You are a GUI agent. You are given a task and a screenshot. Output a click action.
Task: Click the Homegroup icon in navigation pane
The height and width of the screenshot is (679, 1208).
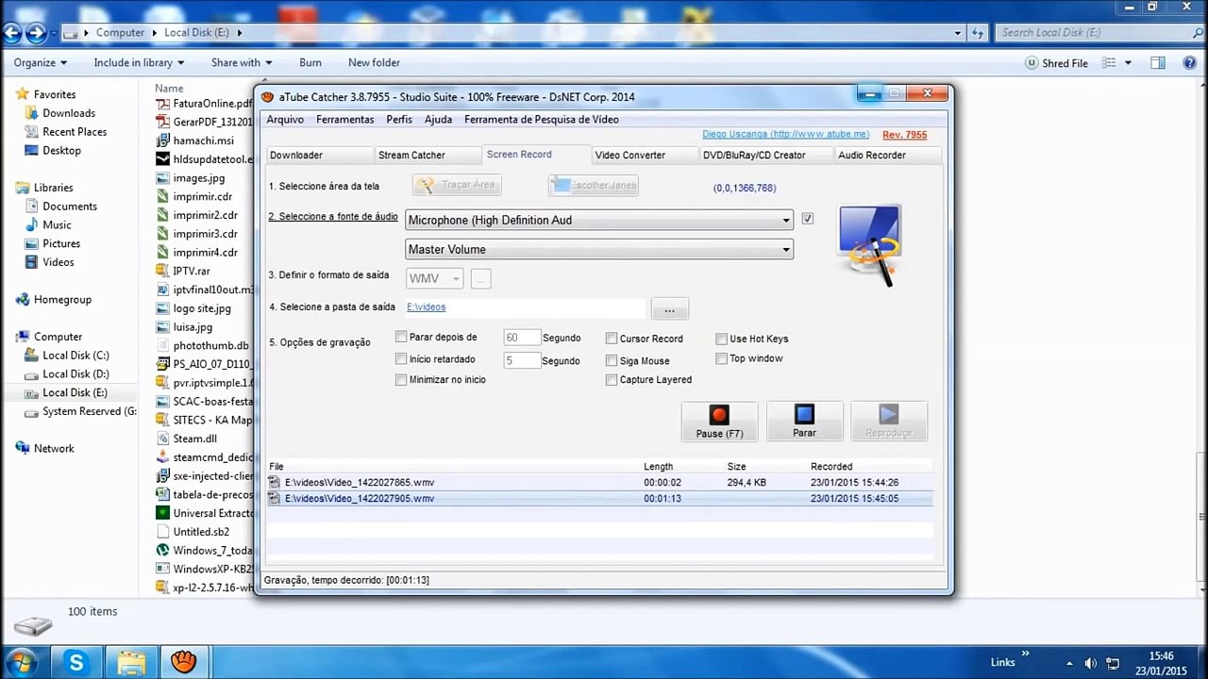click(23, 300)
